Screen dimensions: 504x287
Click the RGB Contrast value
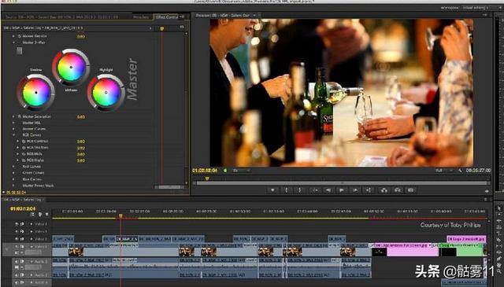coord(81,142)
